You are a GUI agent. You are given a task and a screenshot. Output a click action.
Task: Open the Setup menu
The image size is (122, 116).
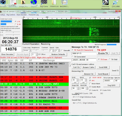tap(3, 15)
